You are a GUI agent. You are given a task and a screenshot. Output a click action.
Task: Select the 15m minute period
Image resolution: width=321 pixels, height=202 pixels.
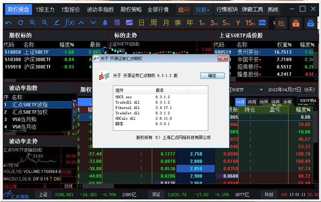(x=250, y=23)
